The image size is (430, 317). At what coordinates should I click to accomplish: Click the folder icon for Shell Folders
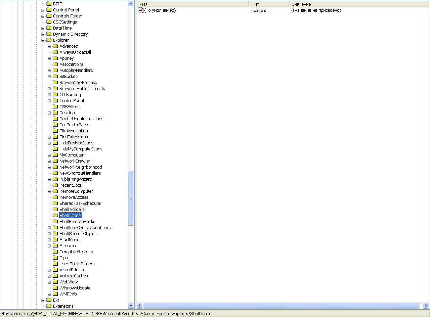pos(55,210)
